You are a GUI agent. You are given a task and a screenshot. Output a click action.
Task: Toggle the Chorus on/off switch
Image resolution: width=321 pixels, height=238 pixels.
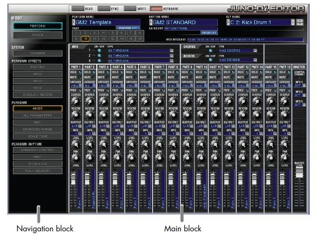[211, 50]
